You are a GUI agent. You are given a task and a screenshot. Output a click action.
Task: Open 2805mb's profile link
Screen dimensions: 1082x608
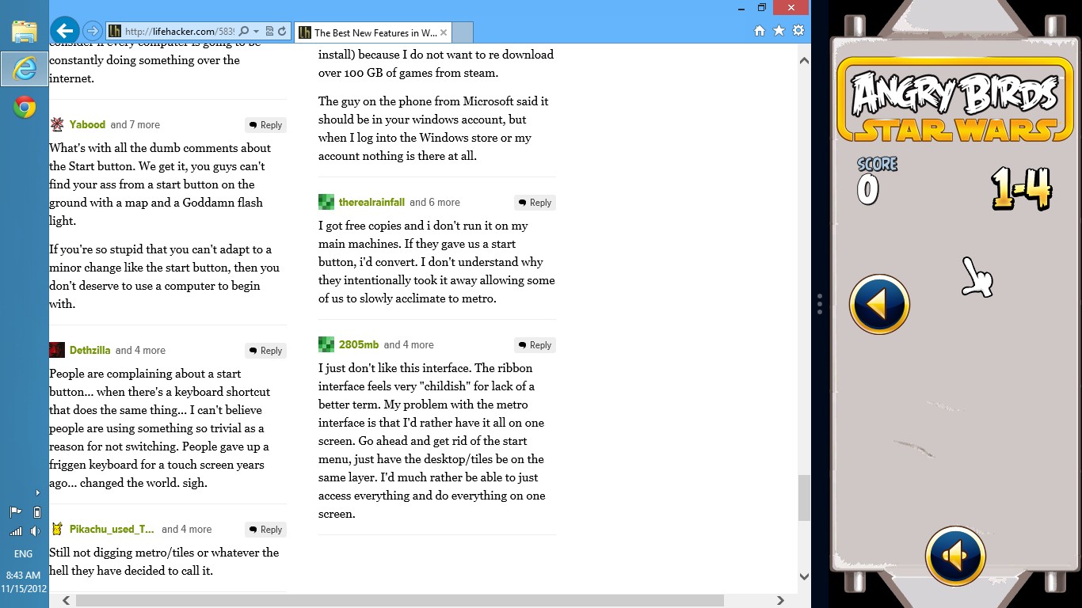tap(359, 344)
